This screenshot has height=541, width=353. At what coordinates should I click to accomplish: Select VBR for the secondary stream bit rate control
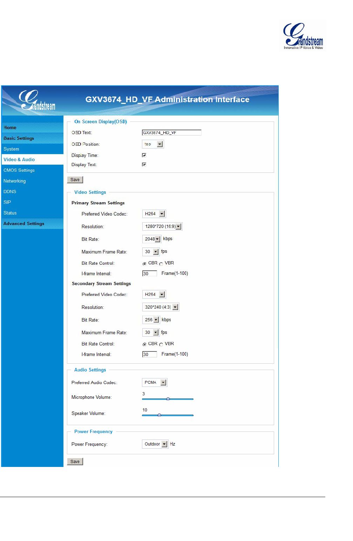[161, 344]
